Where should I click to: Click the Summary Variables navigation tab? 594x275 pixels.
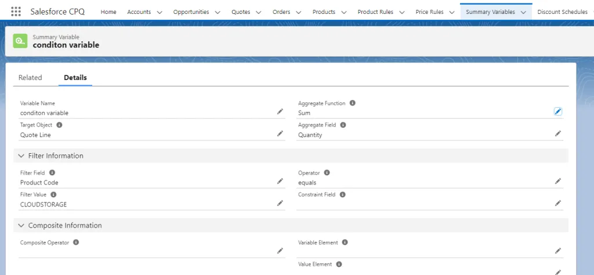coord(490,12)
